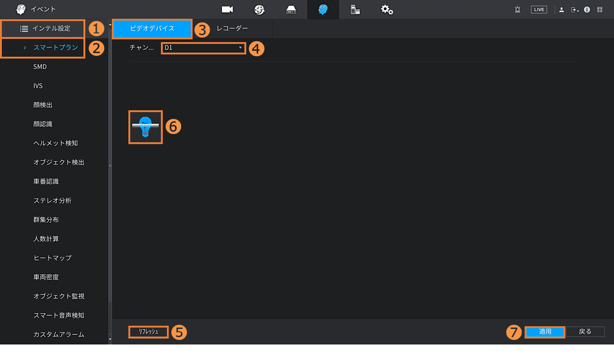Open the POS device icon

(355, 10)
